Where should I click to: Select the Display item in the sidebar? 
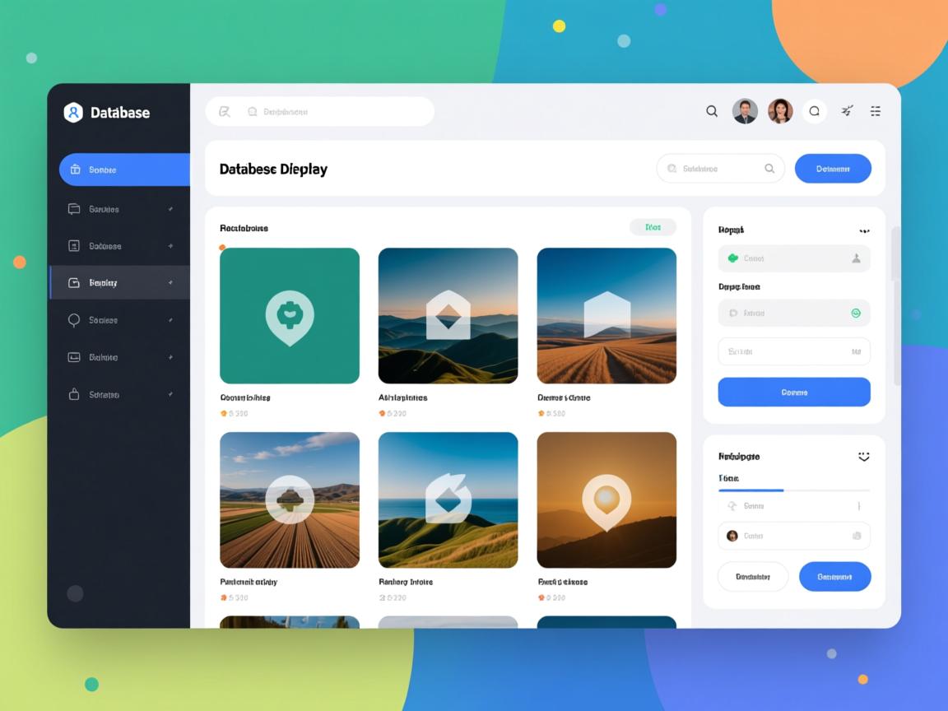119,282
